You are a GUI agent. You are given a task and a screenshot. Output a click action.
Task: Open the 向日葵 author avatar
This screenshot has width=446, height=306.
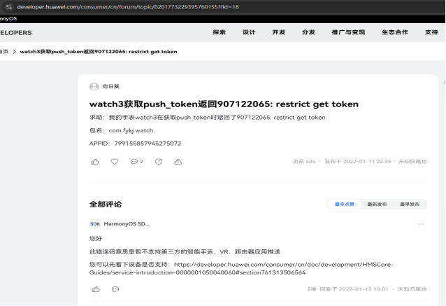pyautogui.click(x=94, y=86)
